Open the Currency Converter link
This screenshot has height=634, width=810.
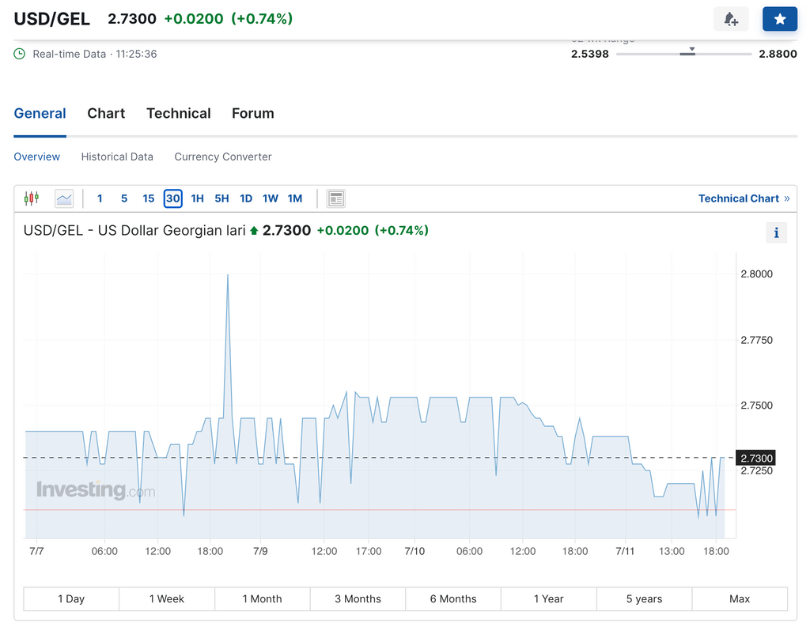tap(223, 157)
